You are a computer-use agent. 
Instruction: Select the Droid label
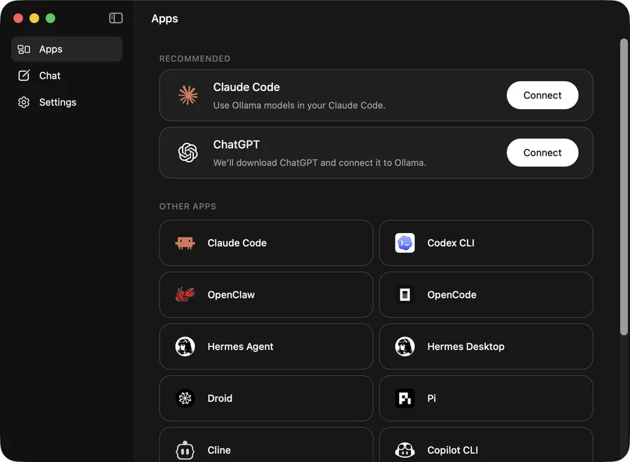coord(220,398)
